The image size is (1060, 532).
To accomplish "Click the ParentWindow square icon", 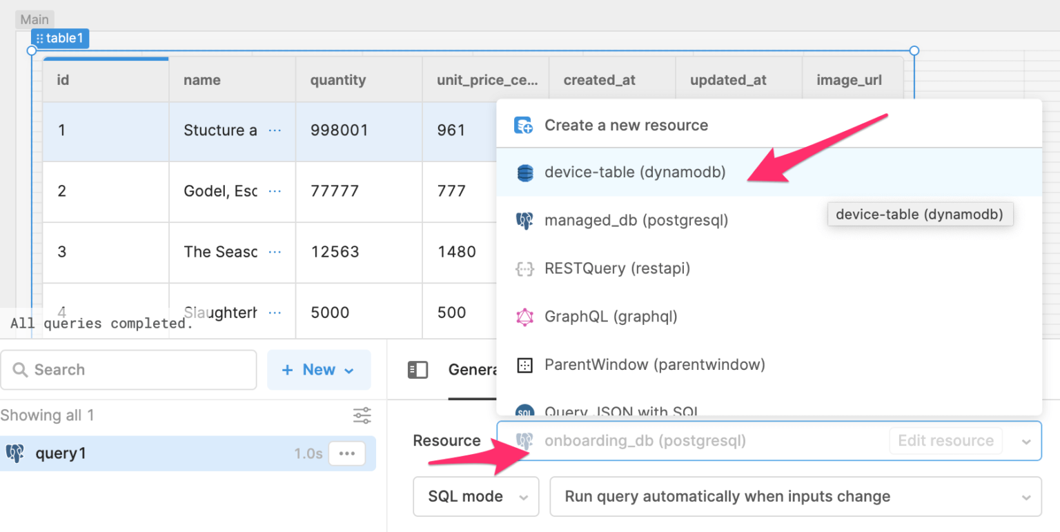I will (x=525, y=365).
